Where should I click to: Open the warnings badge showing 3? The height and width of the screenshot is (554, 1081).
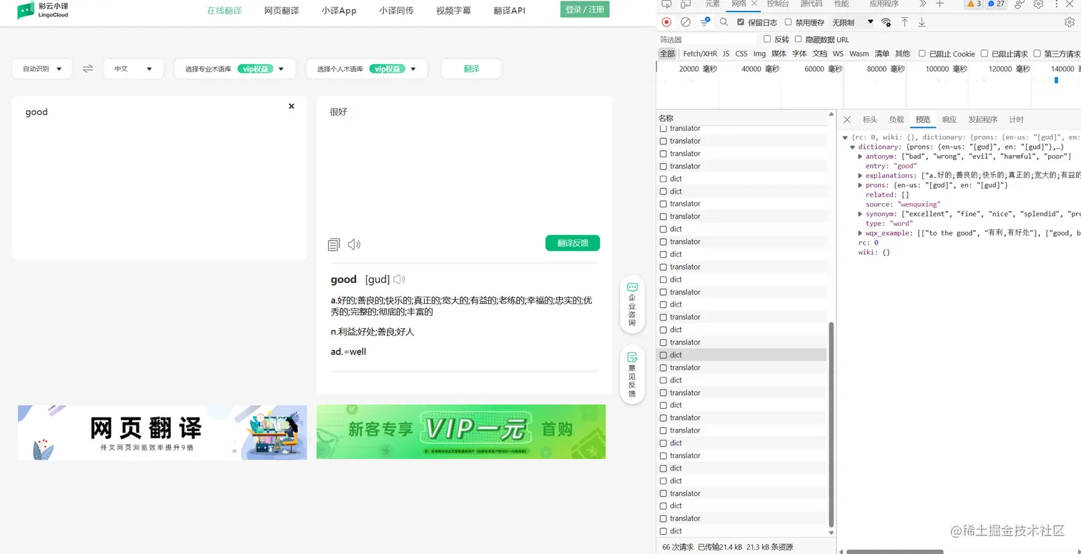pos(974,4)
